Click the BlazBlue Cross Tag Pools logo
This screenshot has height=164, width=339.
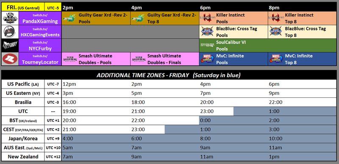tap(208, 32)
